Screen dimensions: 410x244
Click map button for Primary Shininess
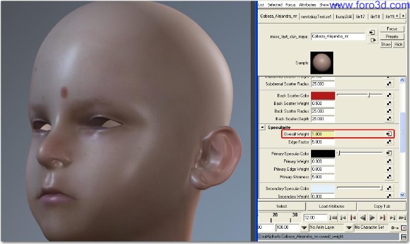pos(389,177)
